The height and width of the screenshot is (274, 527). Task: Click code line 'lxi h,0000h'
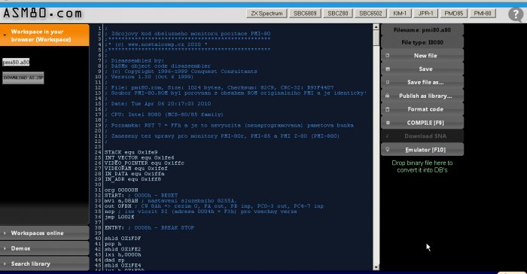[x=123, y=254]
